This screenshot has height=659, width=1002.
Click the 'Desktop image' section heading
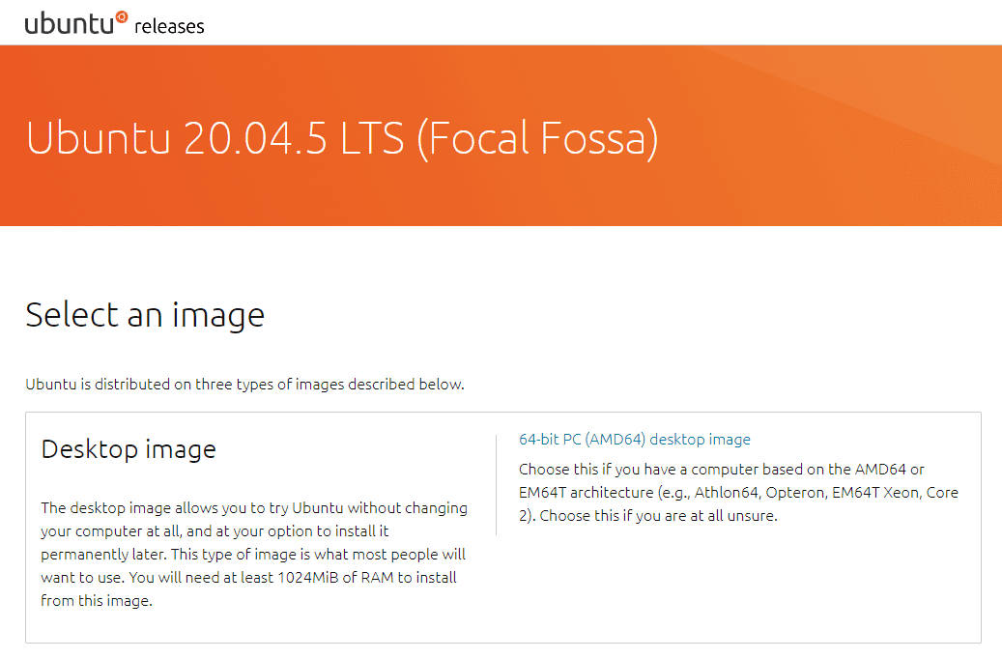tap(129, 449)
